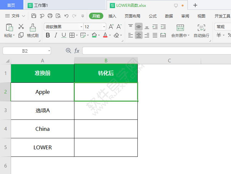Click the Merge and Center icon

[x=180, y=28]
